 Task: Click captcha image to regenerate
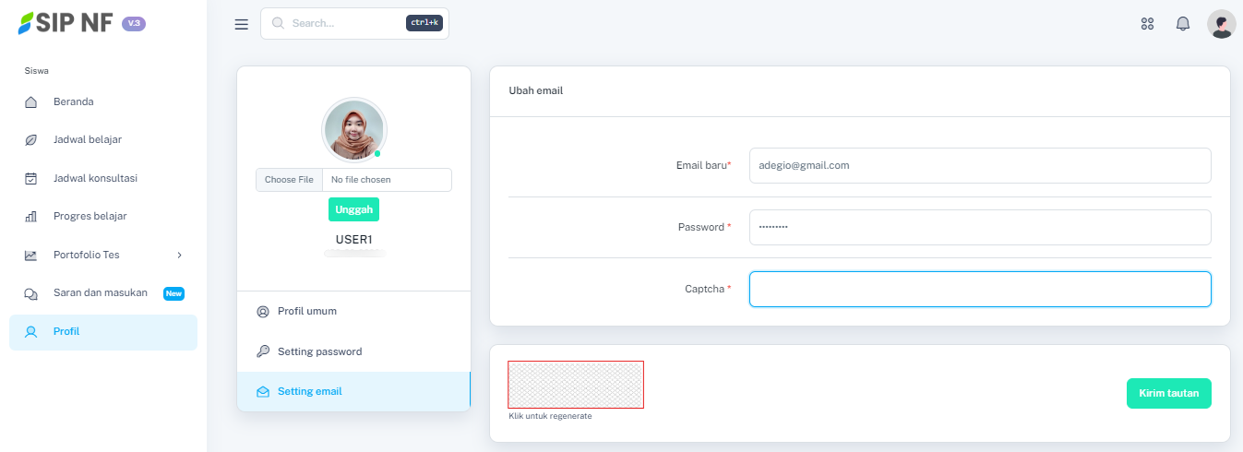pyautogui.click(x=576, y=385)
